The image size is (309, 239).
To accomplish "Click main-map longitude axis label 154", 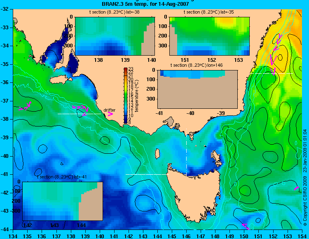I will tap(302, 236).
